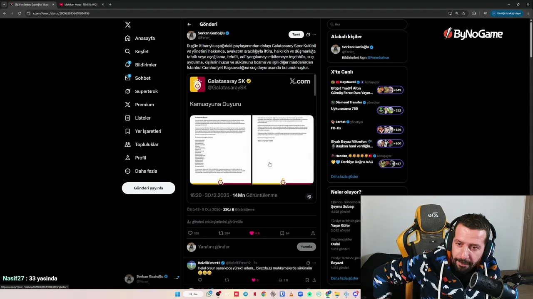533x299 pixels.
Task: Open the quoted Galatasaray SK post header
Action: pos(221,84)
